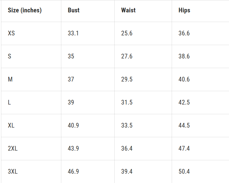
Task: Click the XS size row label
Action: (11, 33)
